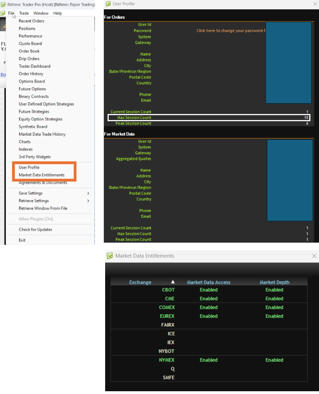The height and width of the screenshot is (394, 319).
Task: Choose Synthetic Board menu item
Action: [x=33, y=126]
